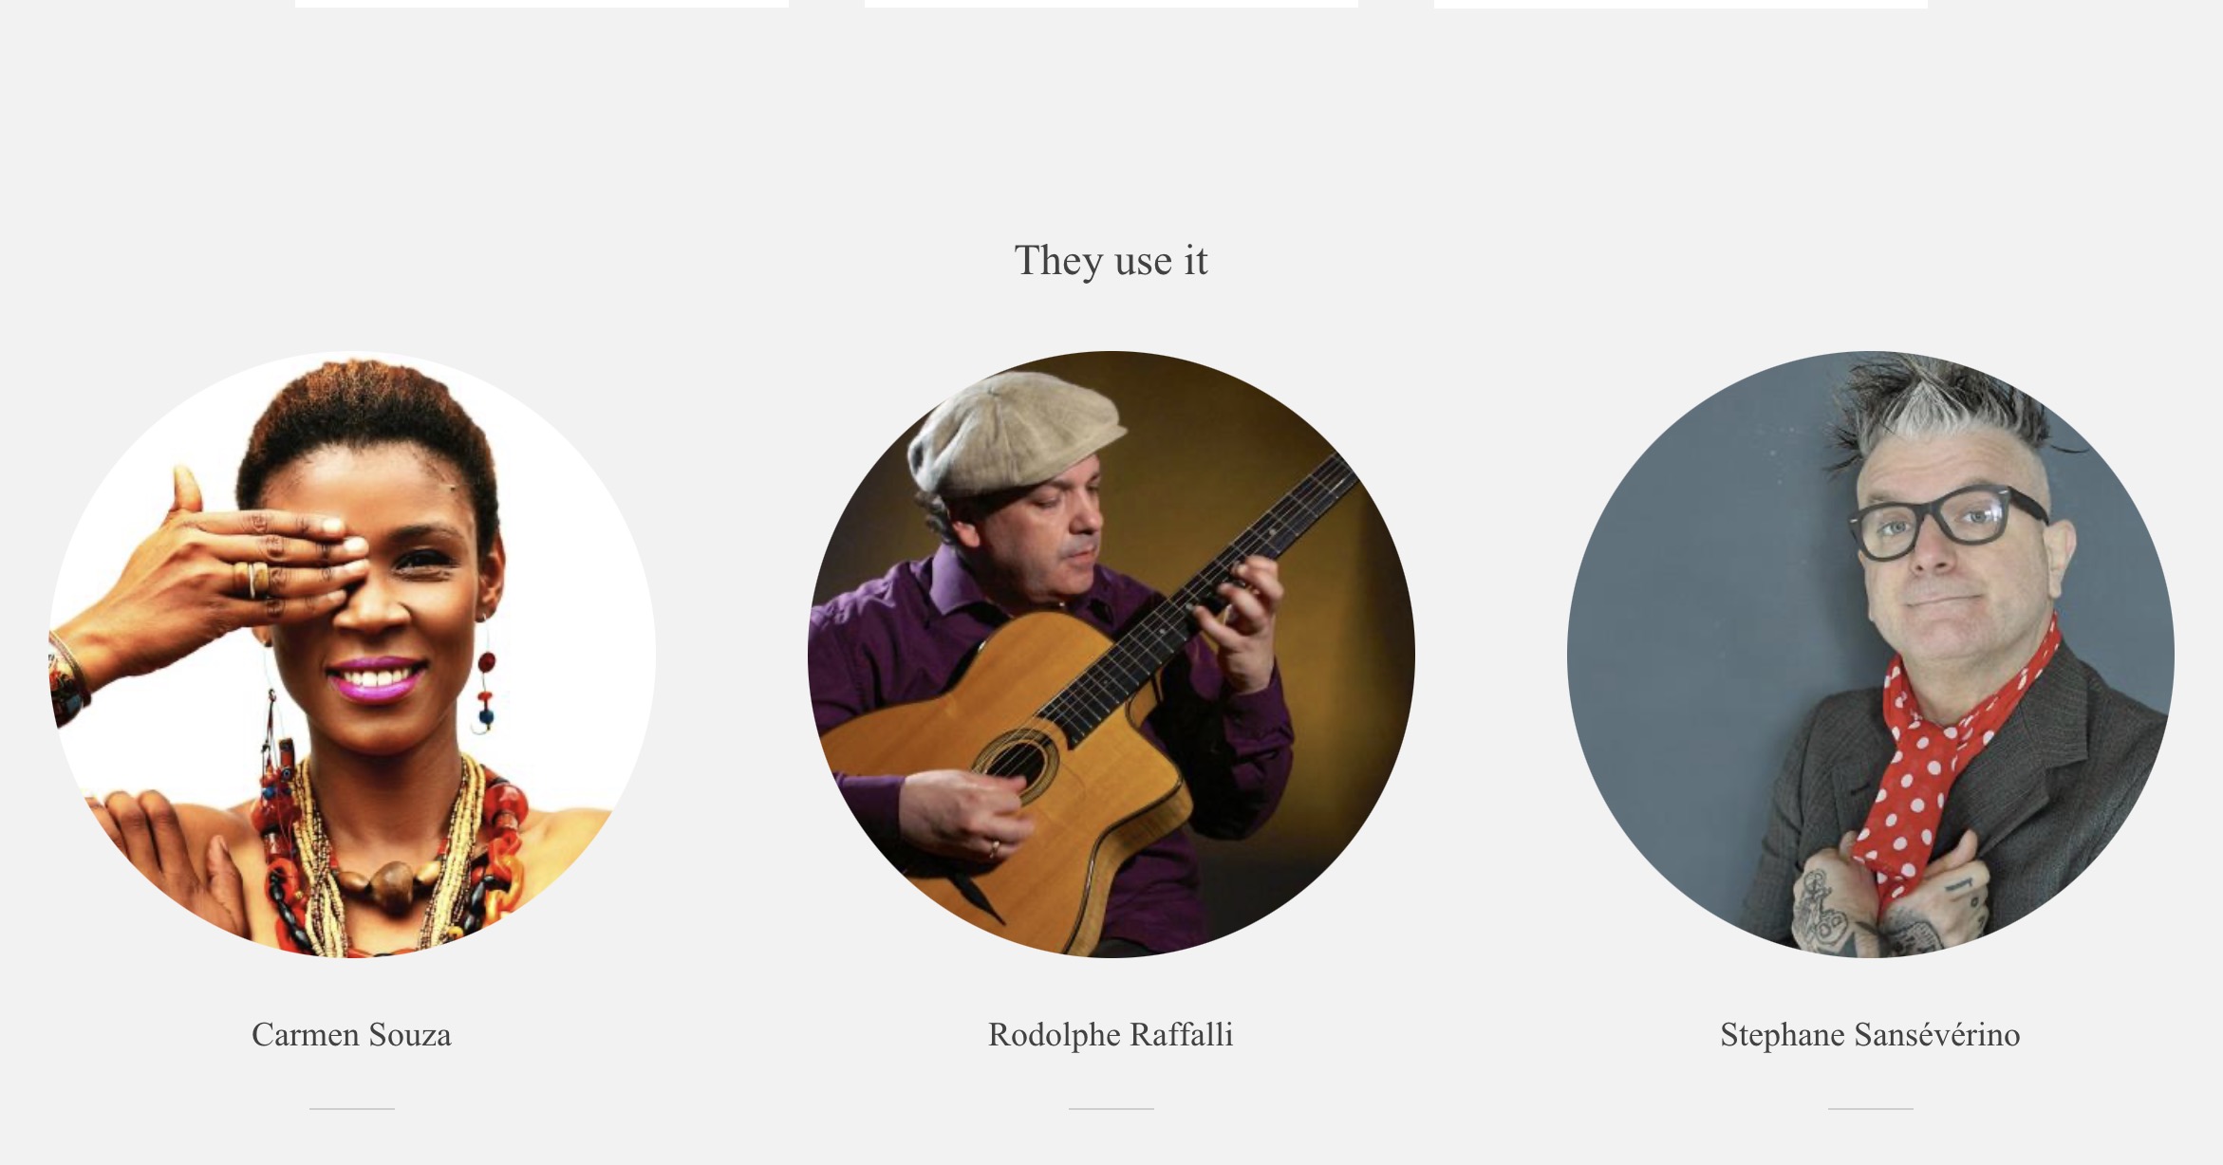2223x1165 pixels.
Task: Click the divider line under Stephane Sansévérino
Action: (x=1870, y=1108)
